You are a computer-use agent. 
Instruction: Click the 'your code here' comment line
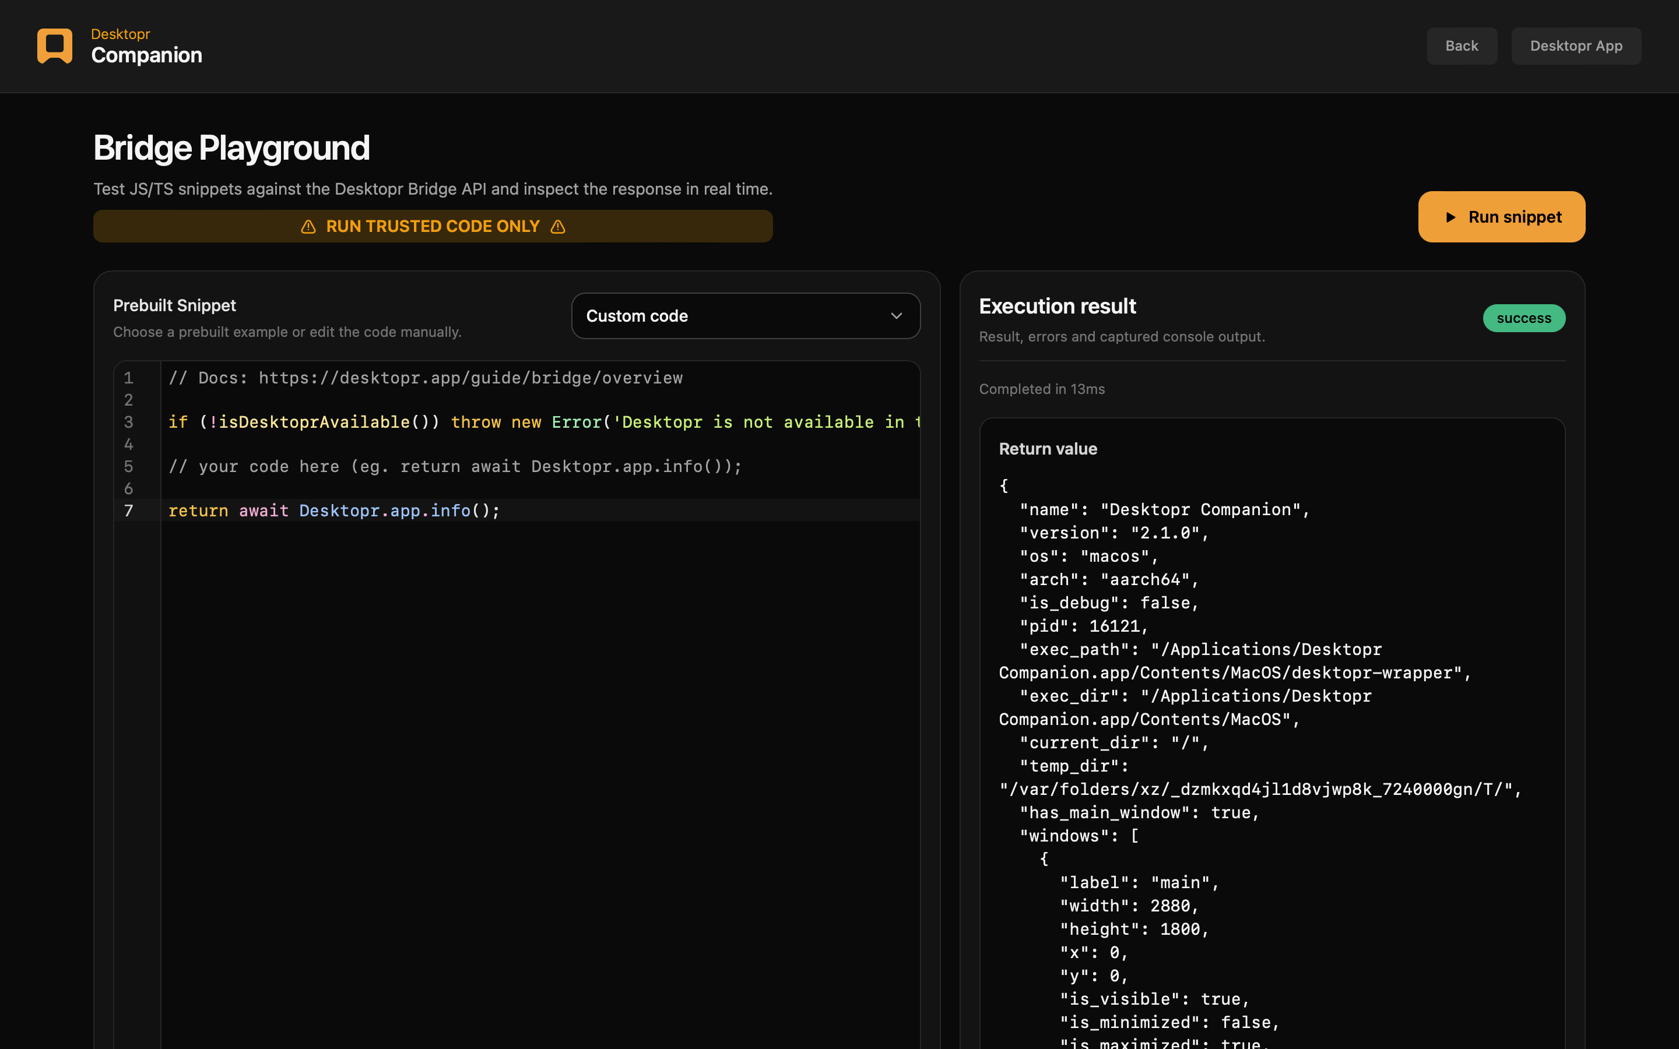point(455,466)
